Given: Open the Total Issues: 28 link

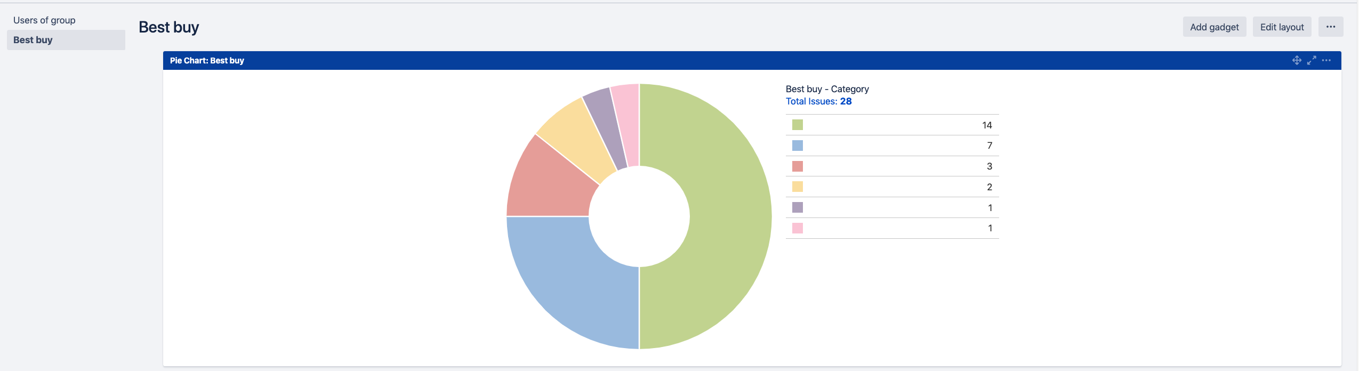Looking at the screenshot, I should 818,101.
